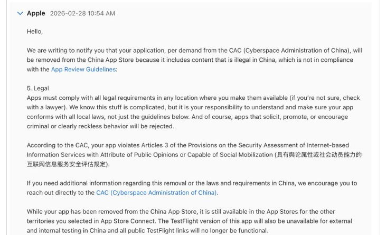Click the "5. Legal" heading
The height and width of the screenshot is (235, 386).
tap(38, 88)
